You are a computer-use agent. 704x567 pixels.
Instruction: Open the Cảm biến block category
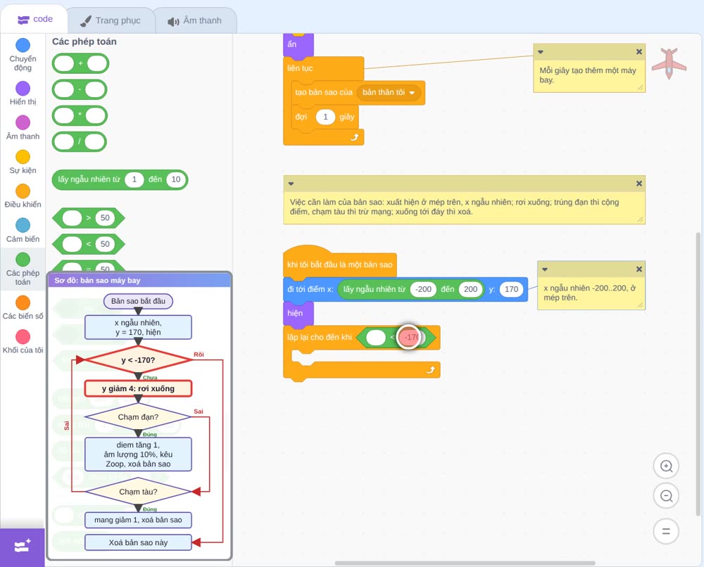coord(23,225)
